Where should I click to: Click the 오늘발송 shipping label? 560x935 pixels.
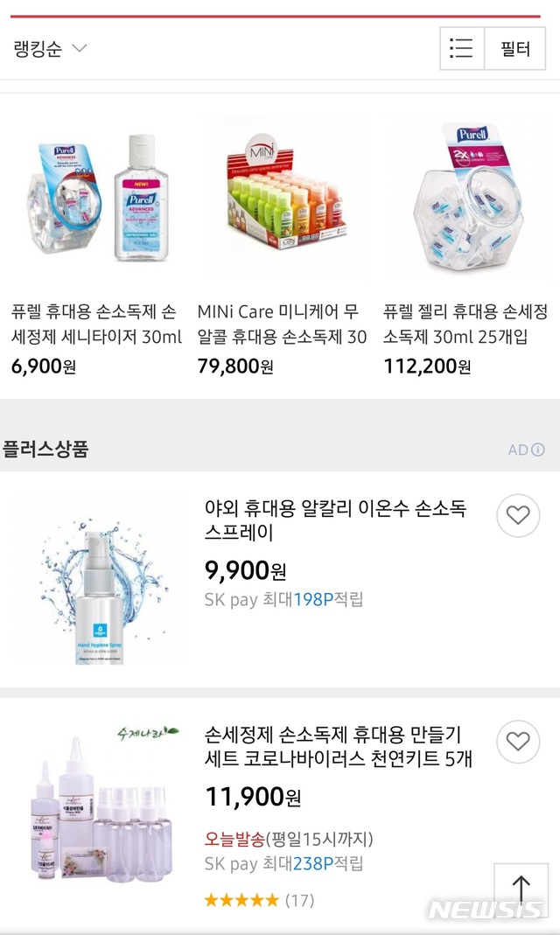233,838
